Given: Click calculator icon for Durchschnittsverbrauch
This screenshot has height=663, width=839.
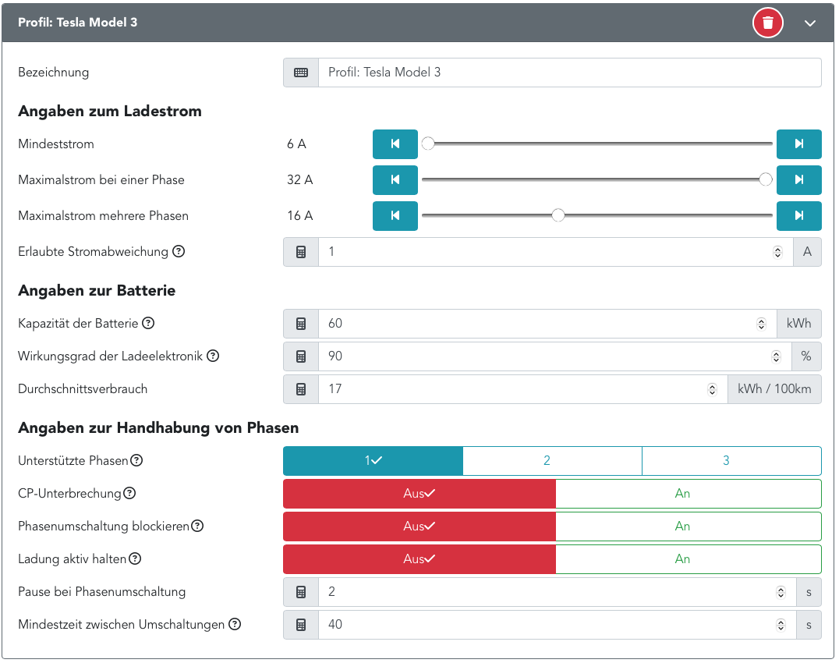Looking at the screenshot, I should (301, 389).
